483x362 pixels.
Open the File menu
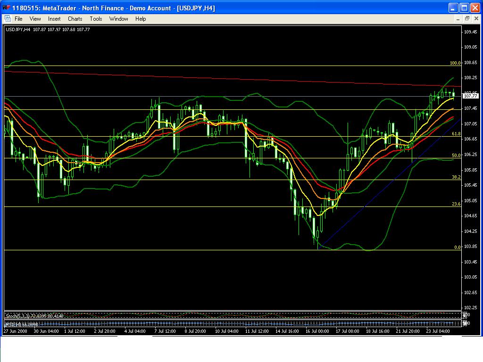tap(18, 19)
